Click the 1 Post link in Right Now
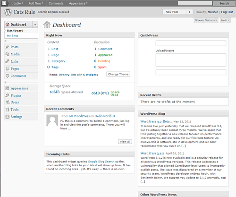Screen dimensions: 236x197 click(x=53, y=49)
